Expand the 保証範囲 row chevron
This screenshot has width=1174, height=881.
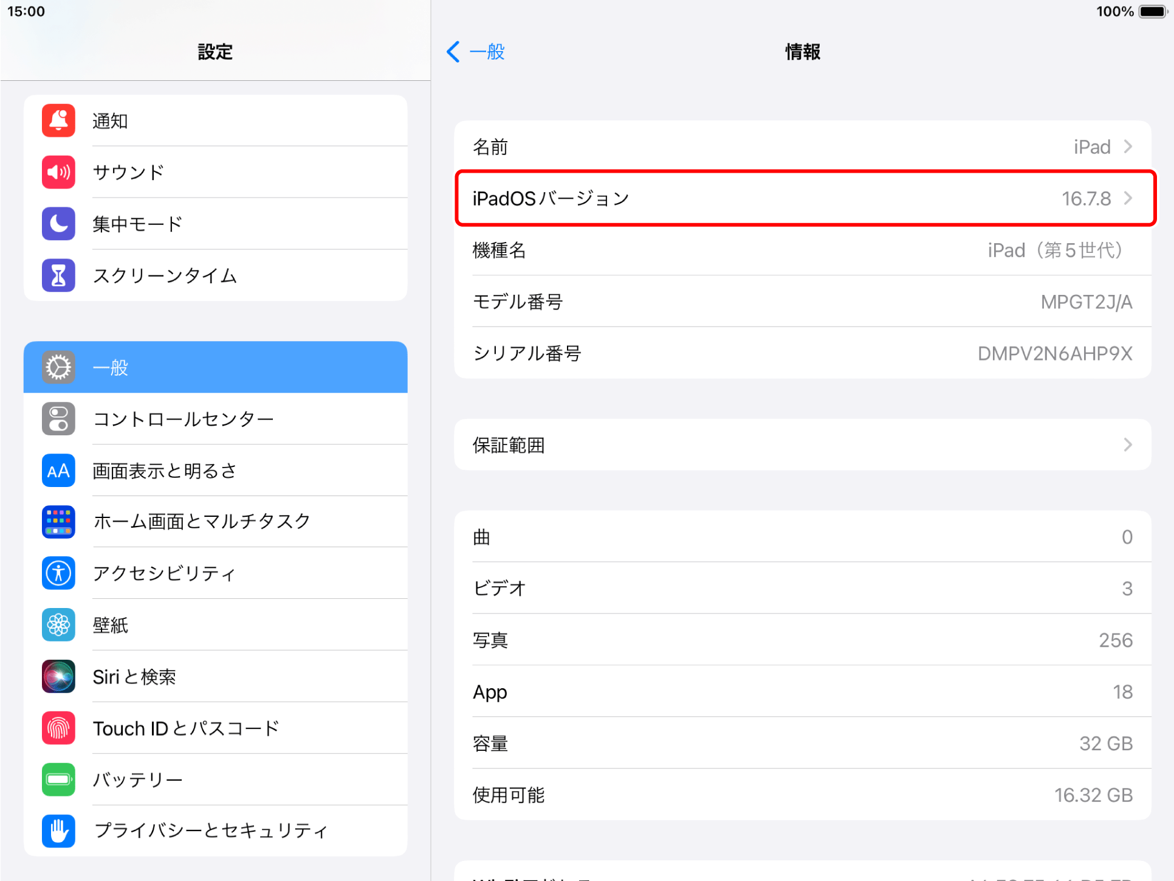coord(1128,445)
